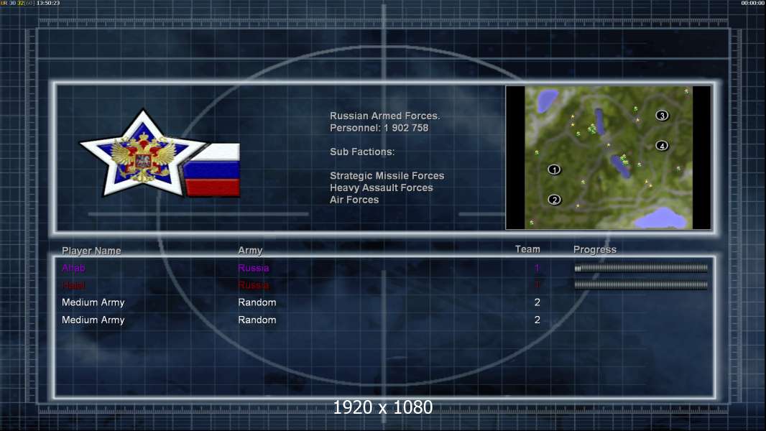
Task: Select start position 4 on the minimap
Action: pos(662,146)
